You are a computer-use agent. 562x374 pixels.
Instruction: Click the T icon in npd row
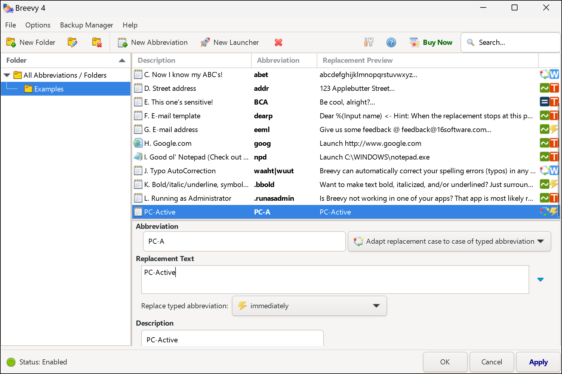pos(554,157)
